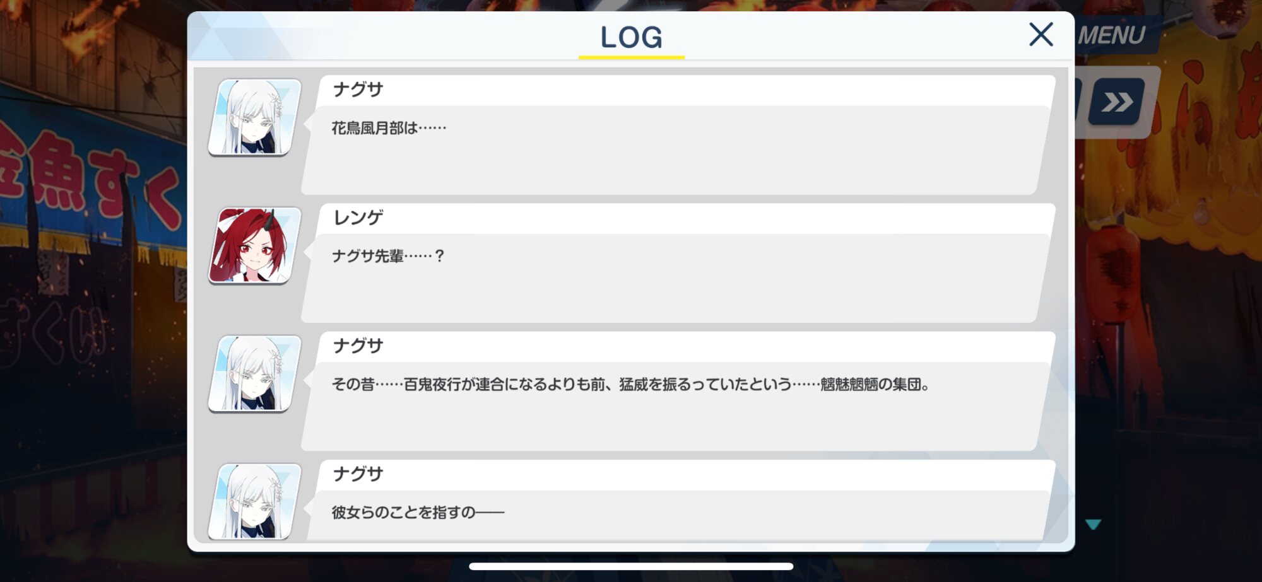Tap the iOS home indicator bar
Viewport: 1262px width, 582px height.
click(631, 566)
